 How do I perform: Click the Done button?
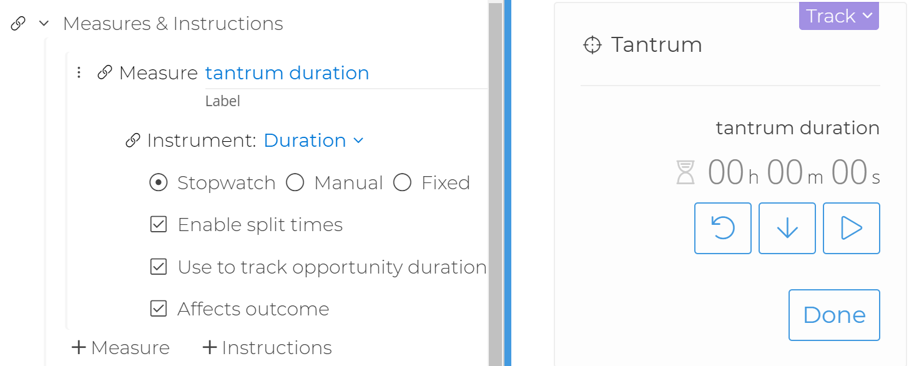pos(834,315)
